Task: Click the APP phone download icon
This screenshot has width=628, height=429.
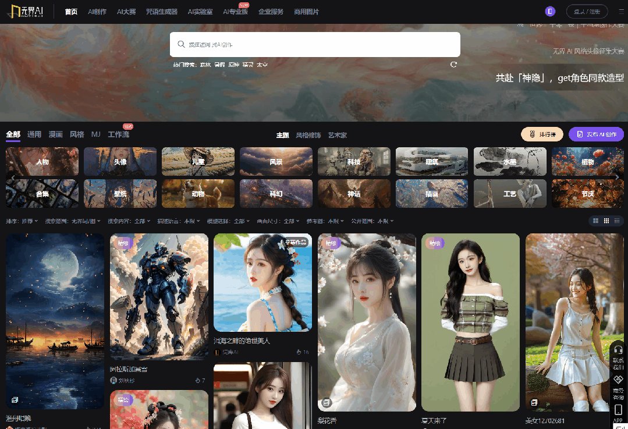Action: pyautogui.click(x=618, y=409)
